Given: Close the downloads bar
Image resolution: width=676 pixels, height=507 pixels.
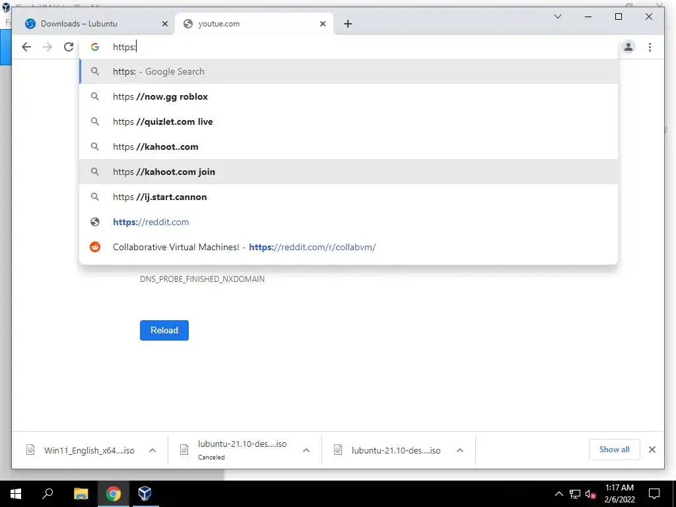Looking at the screenshot, I should 652,450.
